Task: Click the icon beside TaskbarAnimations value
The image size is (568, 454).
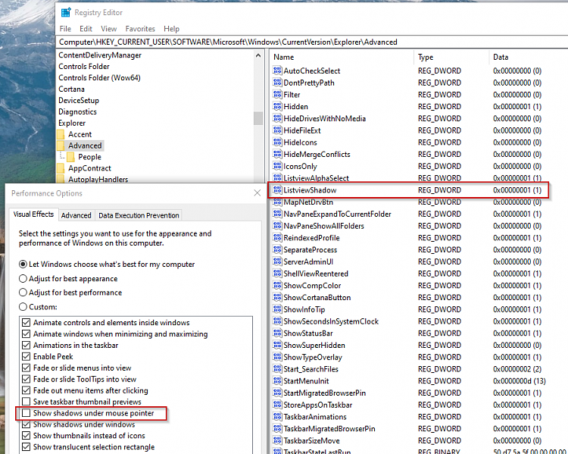Action: (277, 417)
